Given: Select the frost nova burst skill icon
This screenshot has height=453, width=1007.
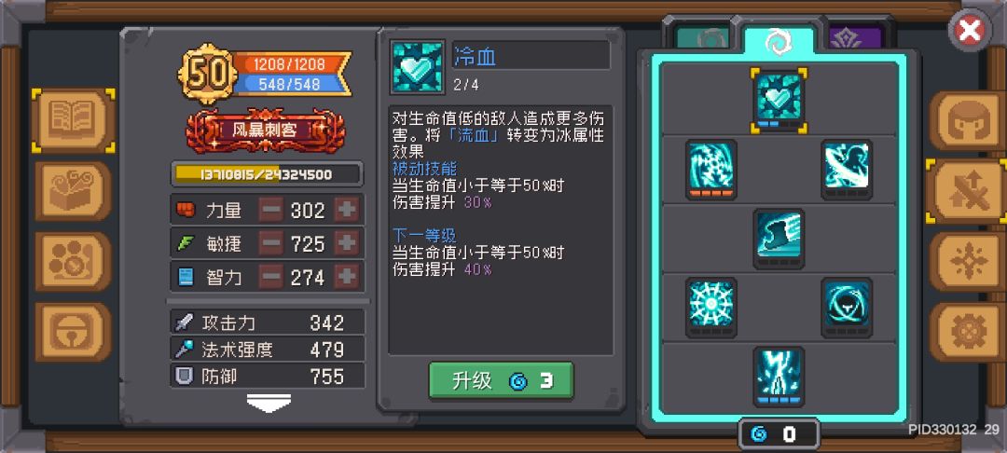Looking at the screenshot, I should 710,308.
